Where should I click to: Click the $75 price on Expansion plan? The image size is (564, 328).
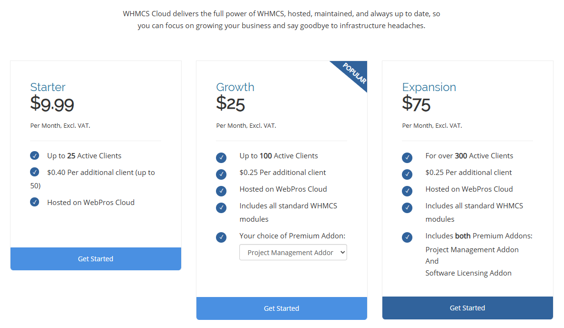[x=416, y=104]
